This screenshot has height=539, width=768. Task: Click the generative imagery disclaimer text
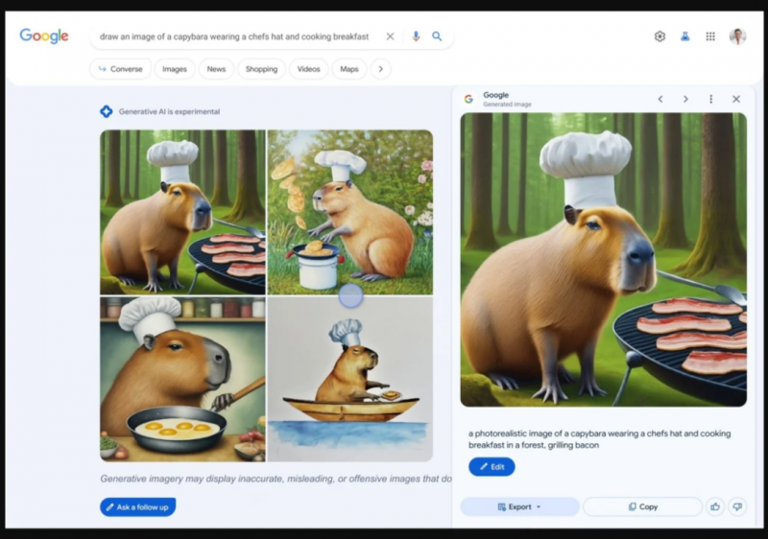pyautogui.click(x=276, y=479)
